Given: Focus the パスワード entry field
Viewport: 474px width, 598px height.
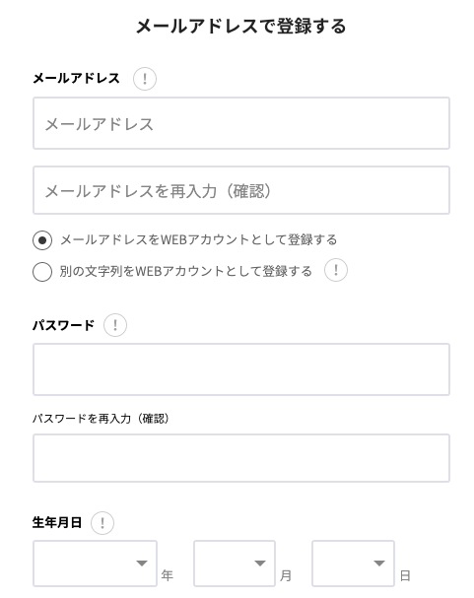Looking at the screenshot, I should tap(241, 369).
